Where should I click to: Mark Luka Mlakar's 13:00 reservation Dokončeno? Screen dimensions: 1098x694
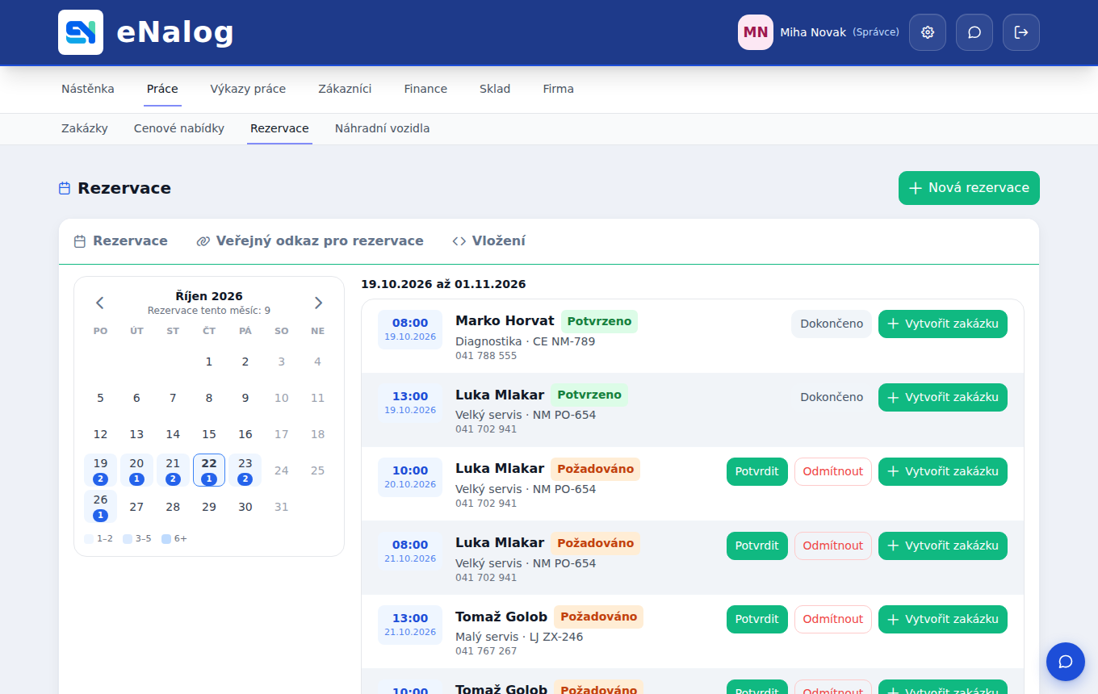(x=832, y=398)
